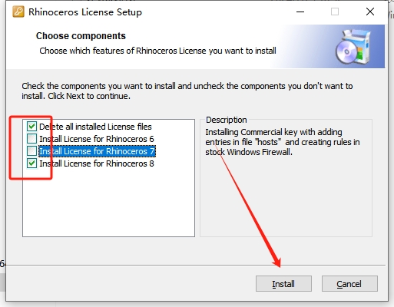This screenshot has height=307, width=394.
Task: Click the key icon in title bar
Action: (18, 12)
